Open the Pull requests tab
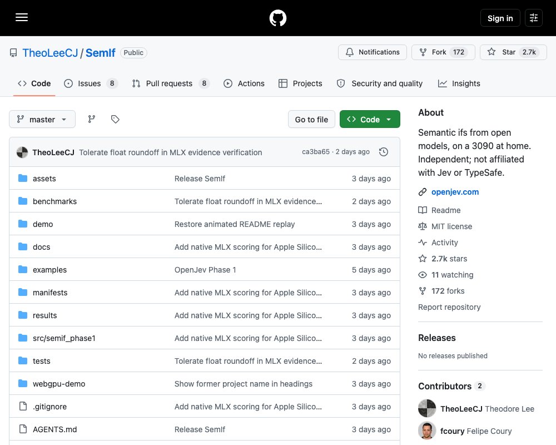The width and height of the screenshot is (556, 445). 171,83
